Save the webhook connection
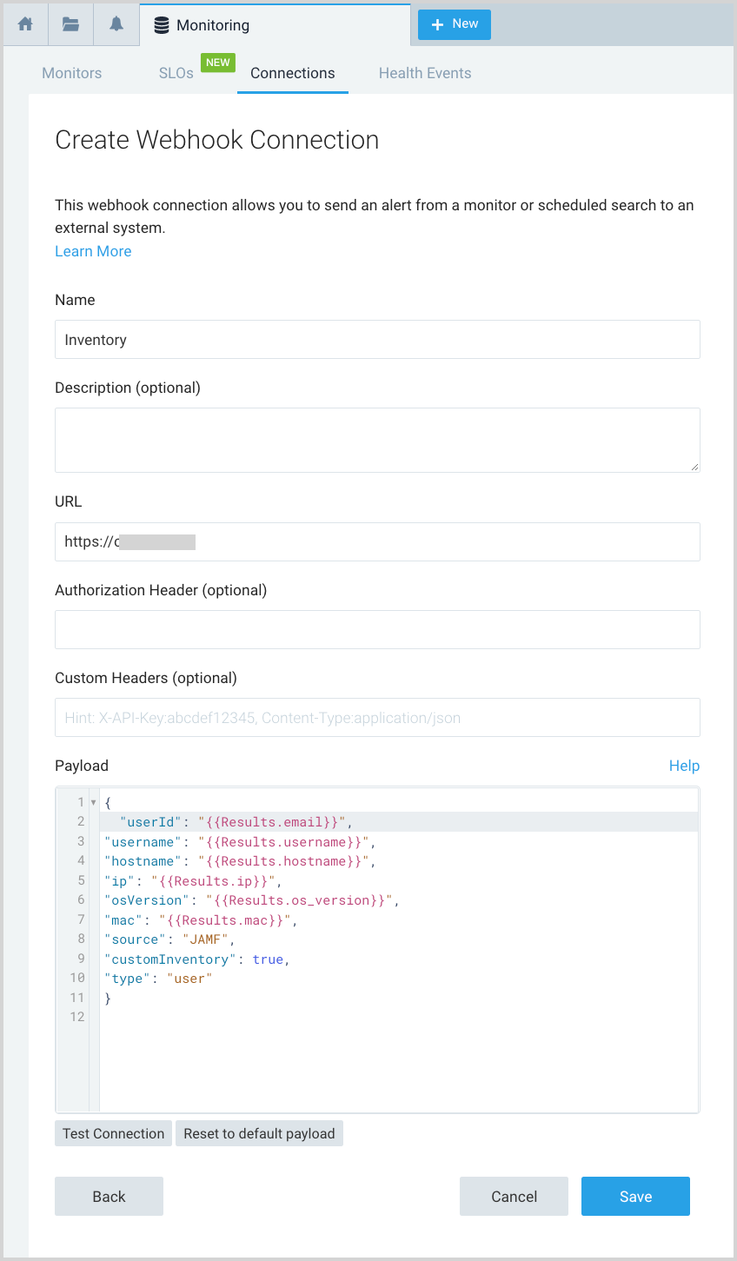Viewport: 737px width, 1261px height. [x=635, y=1196]
